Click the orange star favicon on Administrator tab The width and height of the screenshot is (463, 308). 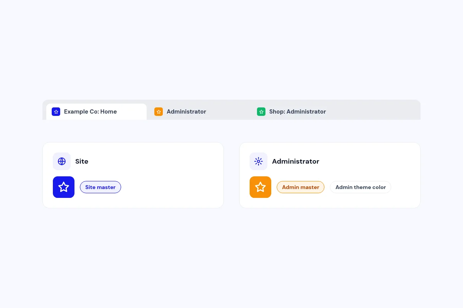pyautogui.click(x=159, y=112)
